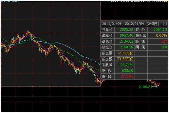Select the 开盘价 label cell
169x113 pixels.
[x=107, y=30]
